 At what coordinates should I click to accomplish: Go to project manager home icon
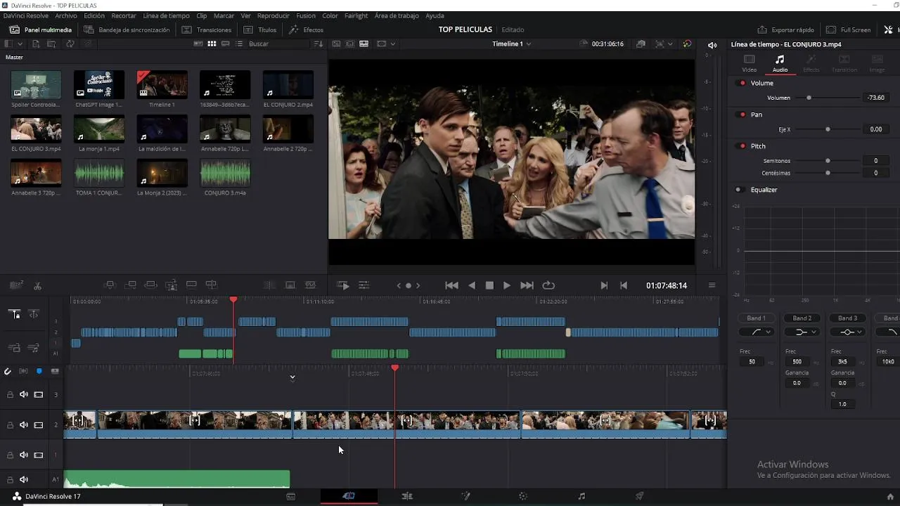pyautogui.click(x=890, y=497)
